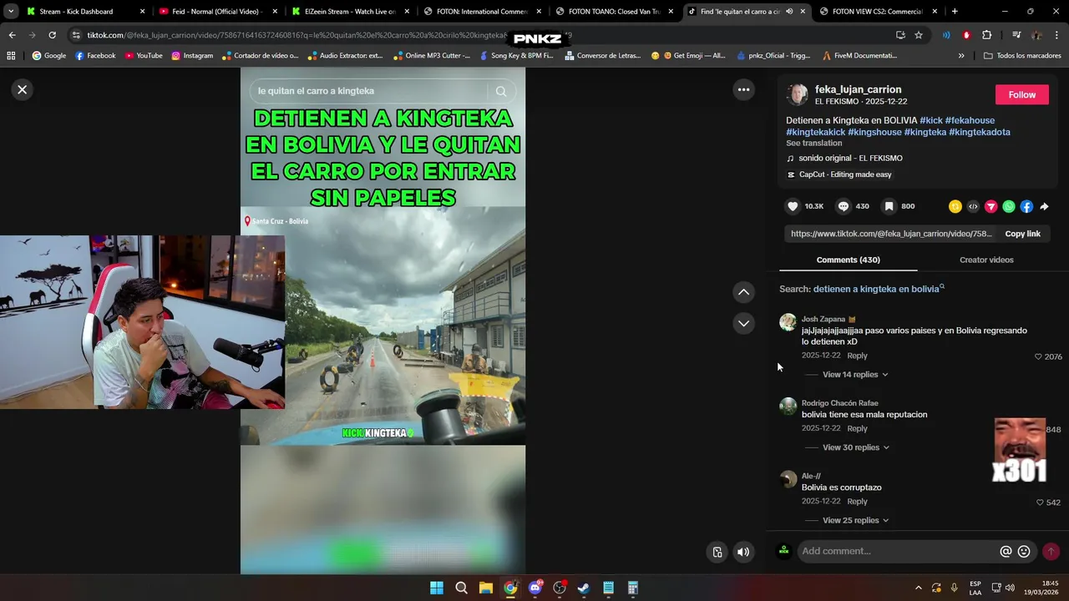Open comments via speech bubble icon
Image resolution: width=1069 pixels, height=601 pixels.
844,206
